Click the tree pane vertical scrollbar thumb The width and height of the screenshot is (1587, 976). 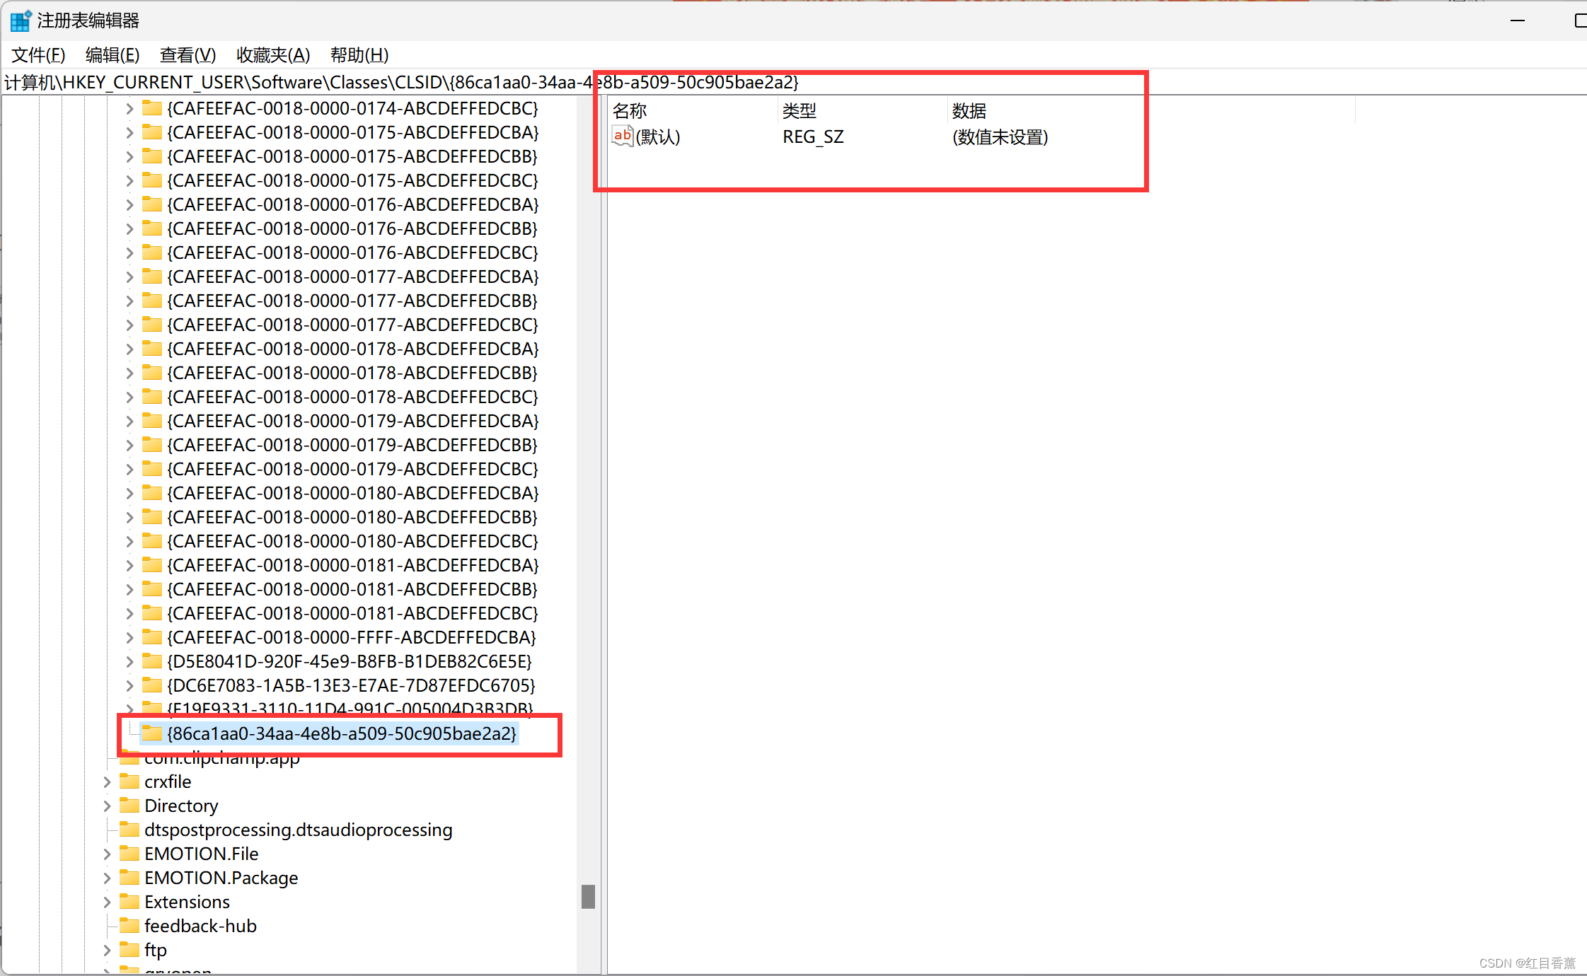(588, 896)
